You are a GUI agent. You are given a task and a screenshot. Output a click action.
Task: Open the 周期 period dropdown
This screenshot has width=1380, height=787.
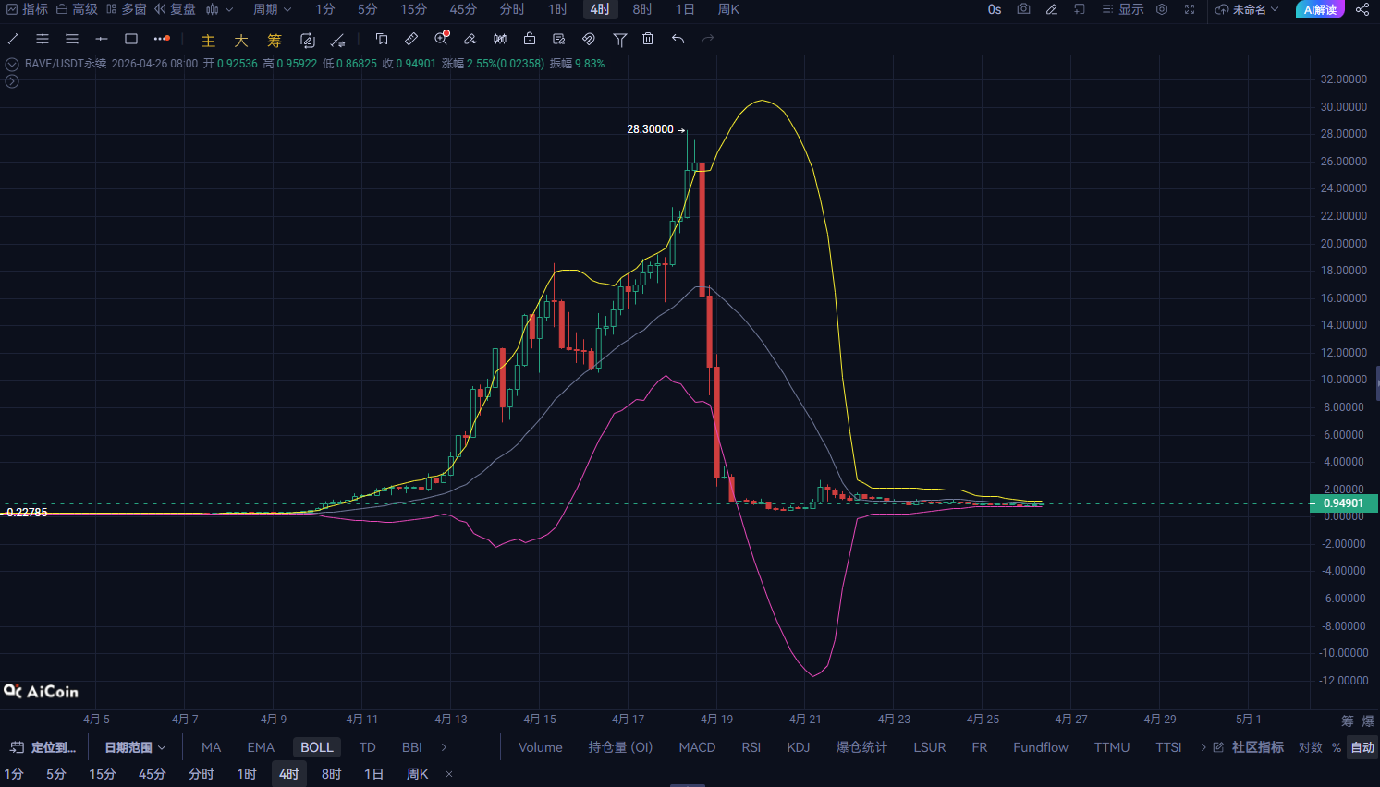(273, 9)
